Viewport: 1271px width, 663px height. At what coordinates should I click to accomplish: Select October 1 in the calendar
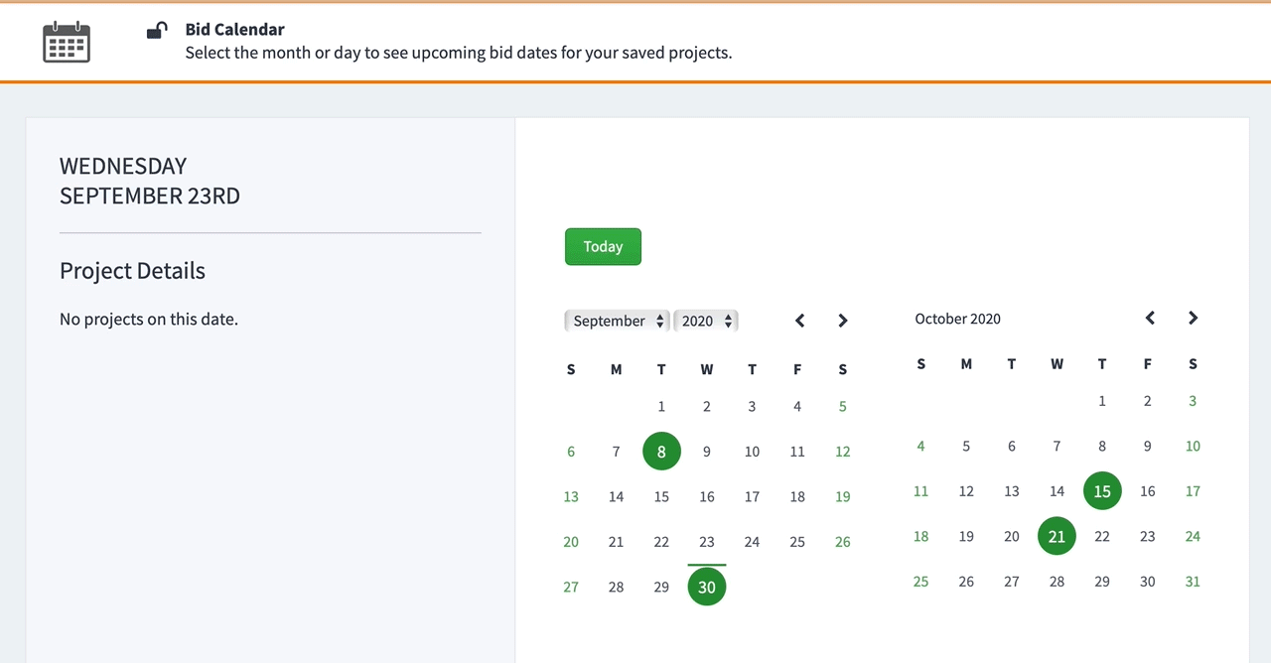[1102, 401]
